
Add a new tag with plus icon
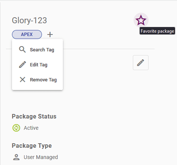[50, 34]
